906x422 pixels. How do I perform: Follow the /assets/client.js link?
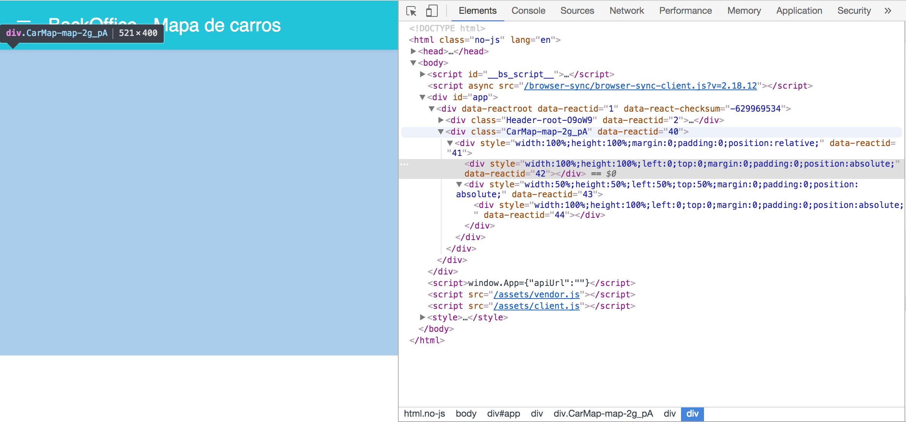[x=536, y=306]
